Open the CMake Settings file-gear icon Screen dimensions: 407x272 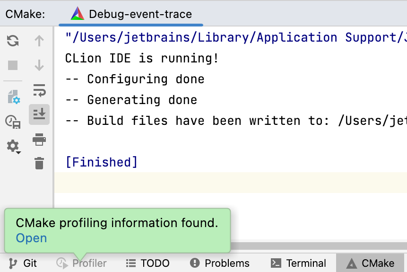point(13,97)
